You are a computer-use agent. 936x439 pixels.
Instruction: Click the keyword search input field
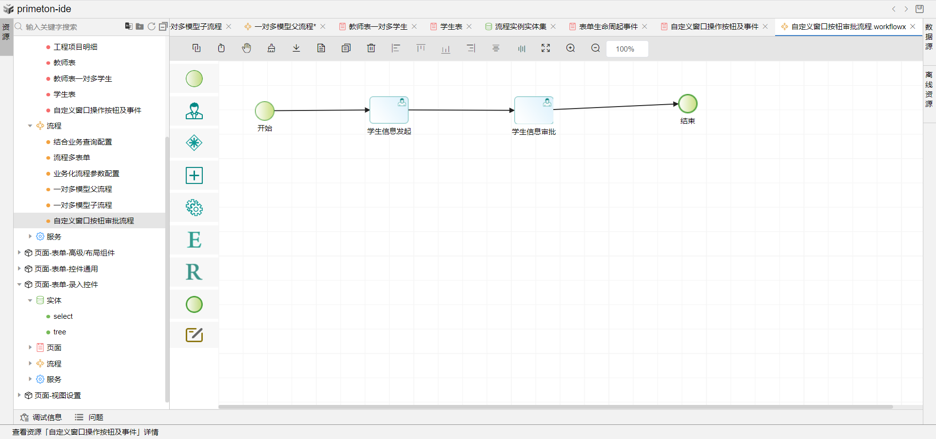point(68,27)
